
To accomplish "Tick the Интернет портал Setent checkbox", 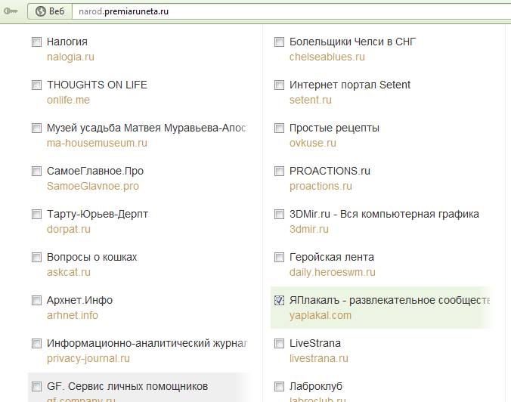I will coord(279,85).
